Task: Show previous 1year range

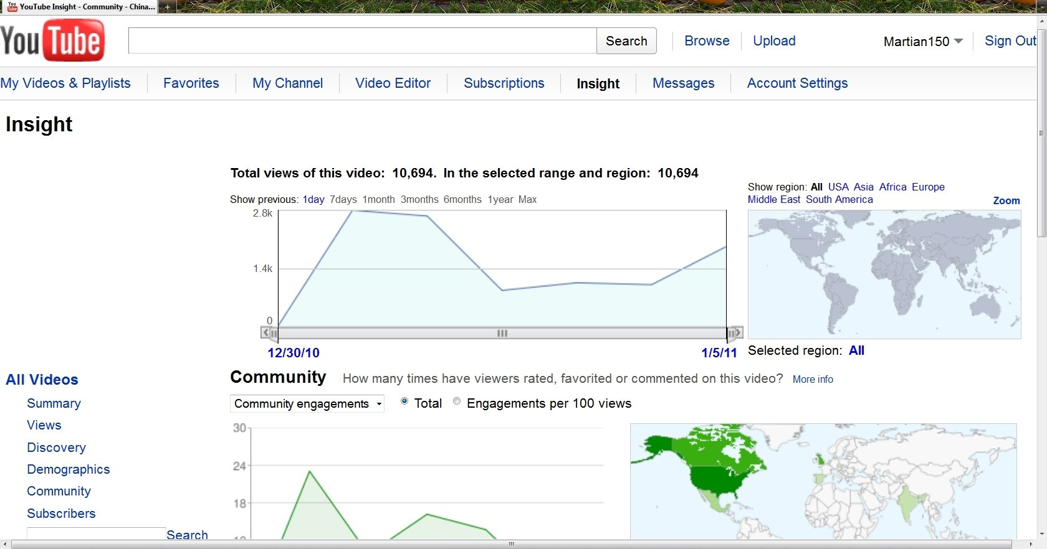Action: (500, 199)
